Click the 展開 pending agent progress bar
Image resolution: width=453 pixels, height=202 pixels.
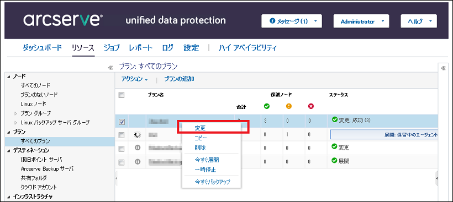click(x=384, y=134)
